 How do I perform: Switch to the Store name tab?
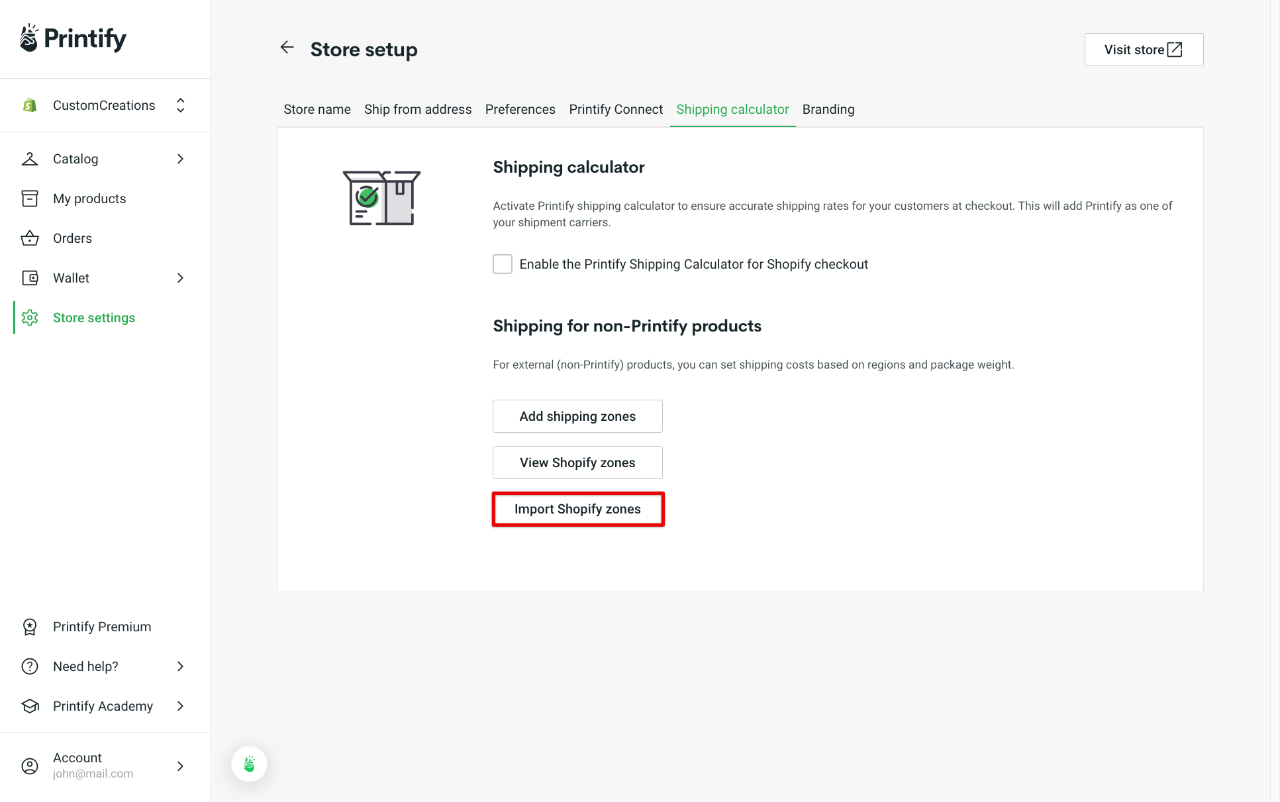point(317,109)
